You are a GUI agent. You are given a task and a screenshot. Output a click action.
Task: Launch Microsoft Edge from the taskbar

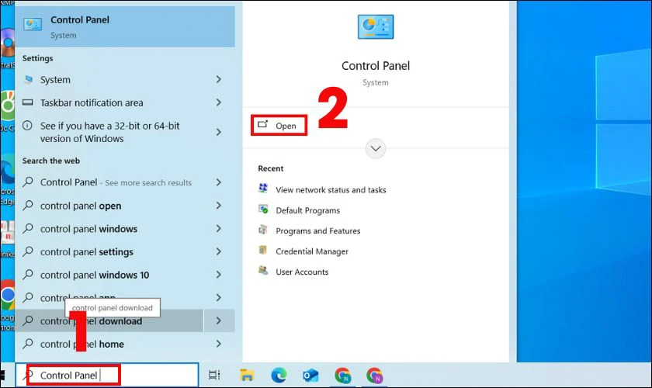pyautogui.click(x=279, y=375)
